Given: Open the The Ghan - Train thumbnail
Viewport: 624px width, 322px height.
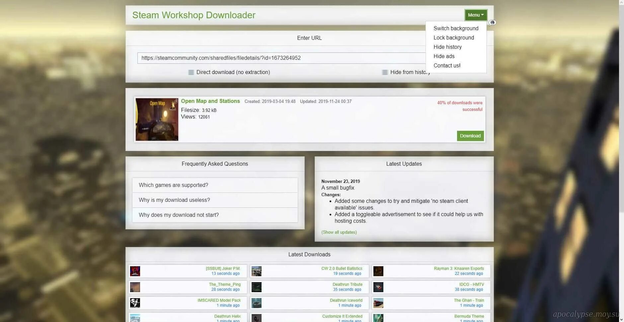Looking at the screenshot, I should pos(378,303).
